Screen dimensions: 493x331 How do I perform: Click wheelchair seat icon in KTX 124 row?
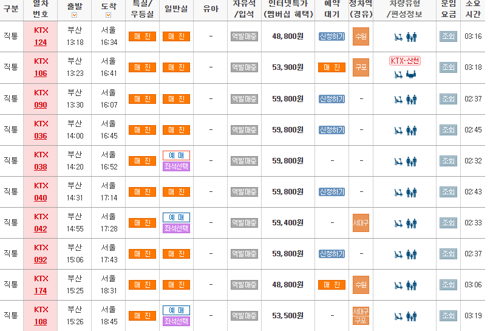coord(398,37)
